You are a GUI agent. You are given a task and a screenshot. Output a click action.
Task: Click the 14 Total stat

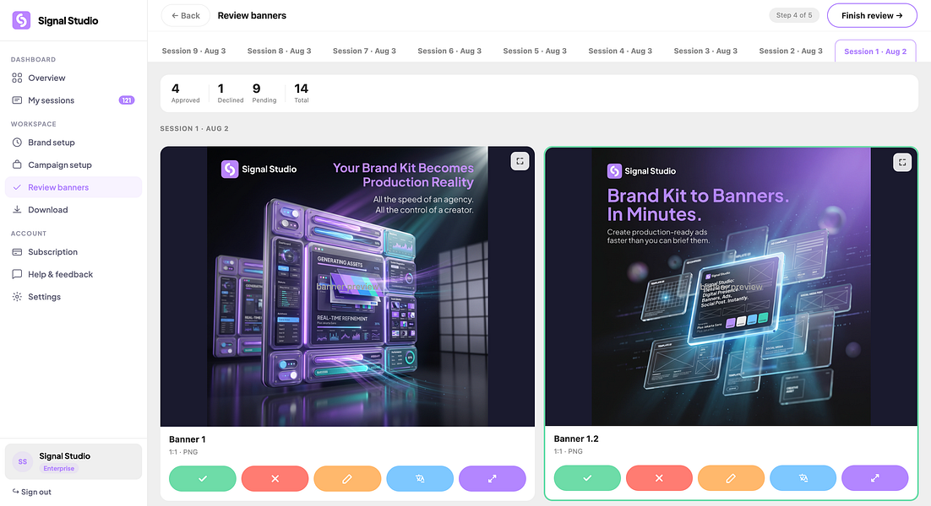[x=301, y=93]
